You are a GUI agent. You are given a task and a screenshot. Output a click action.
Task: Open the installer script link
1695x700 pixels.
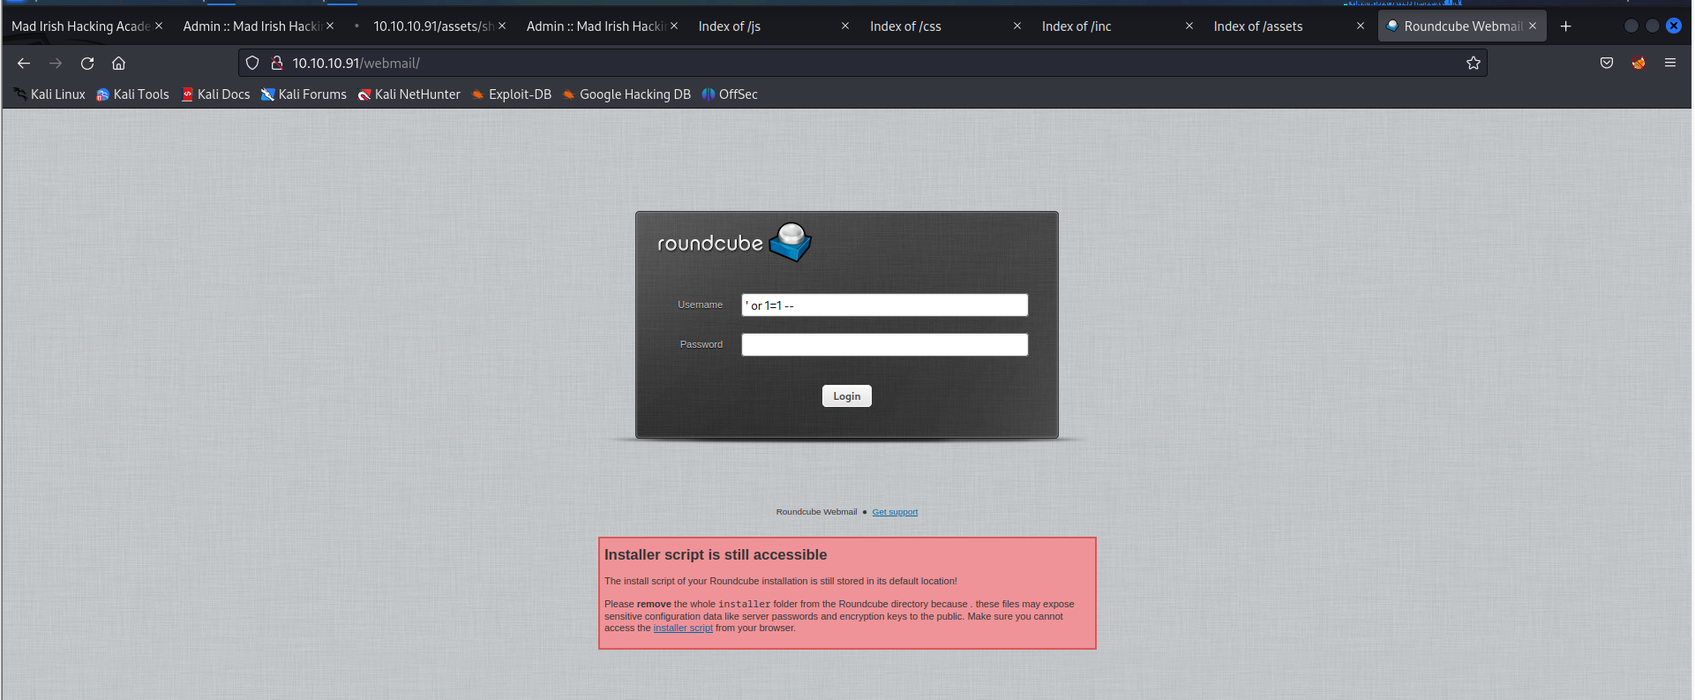(x=683, y=628)
